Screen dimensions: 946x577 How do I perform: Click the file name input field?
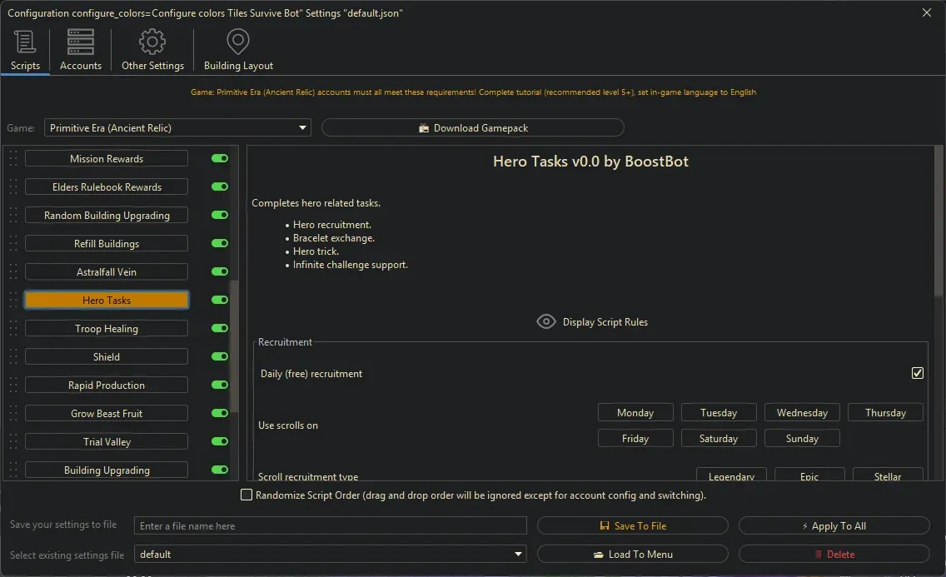[x=331, y=526]
